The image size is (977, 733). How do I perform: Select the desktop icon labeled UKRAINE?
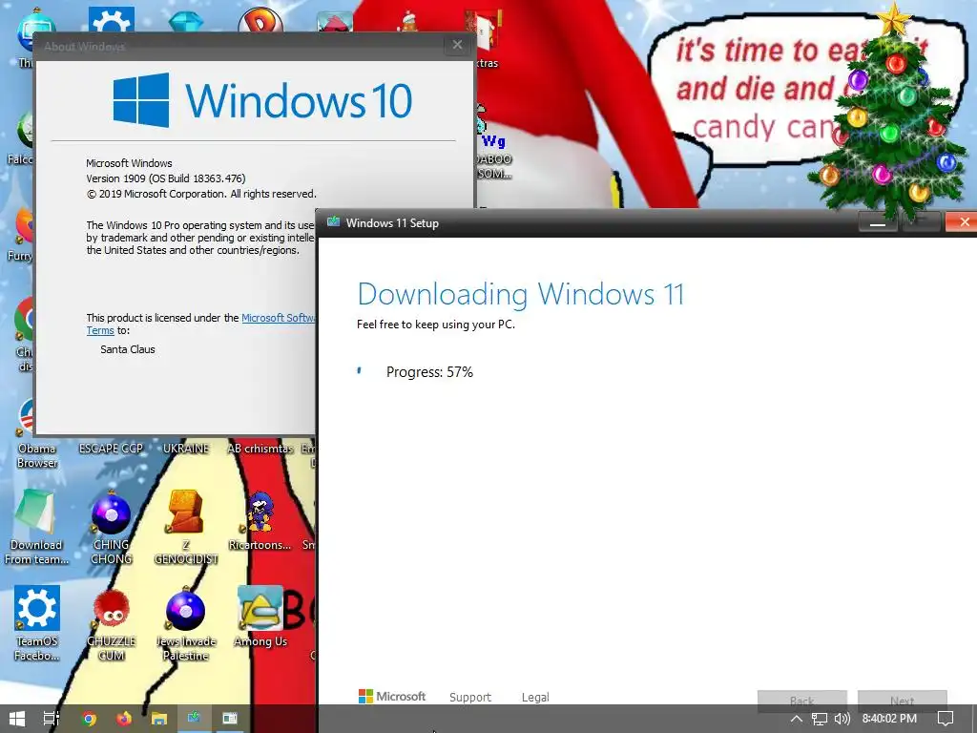186,449
